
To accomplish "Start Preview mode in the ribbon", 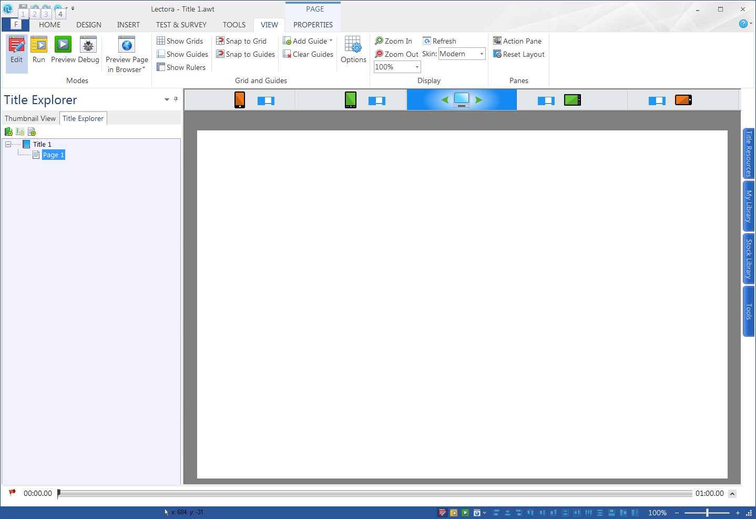I will point(63,50).
